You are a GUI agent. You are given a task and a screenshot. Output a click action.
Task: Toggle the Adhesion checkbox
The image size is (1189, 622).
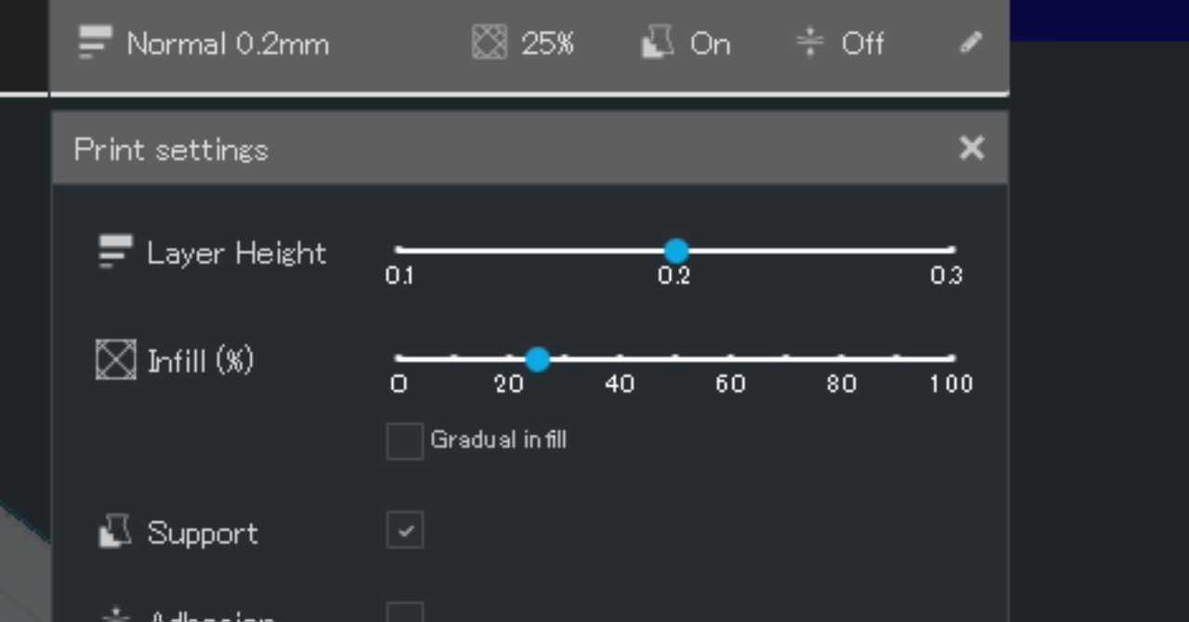point(405,613)
